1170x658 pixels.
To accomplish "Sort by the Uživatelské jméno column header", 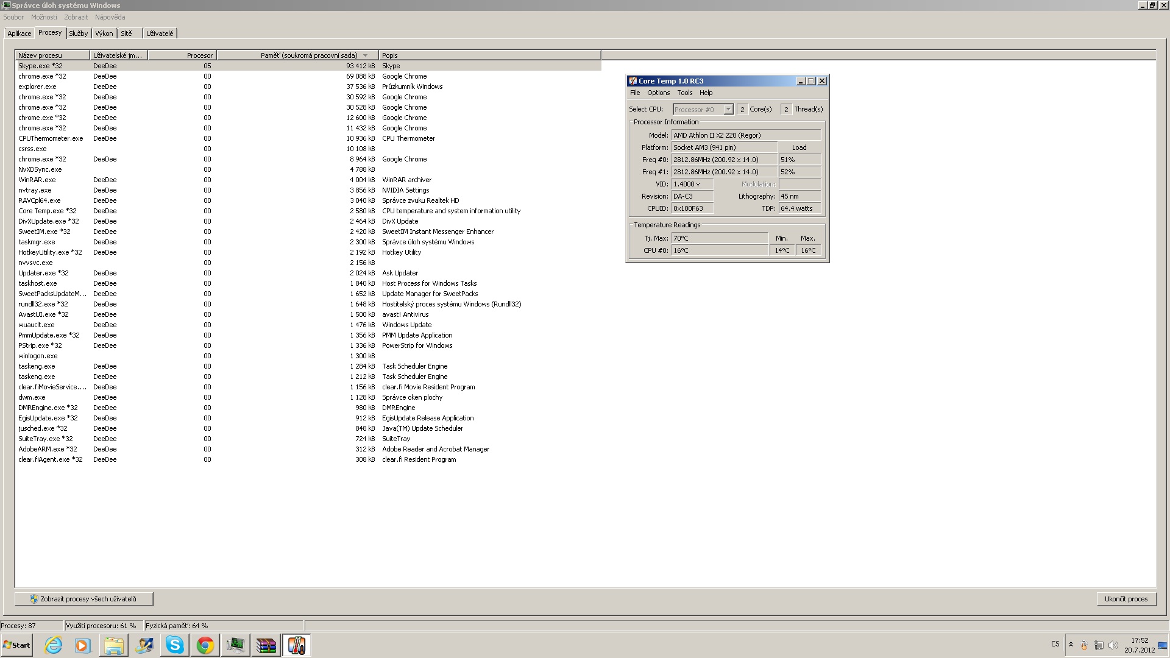I will (119, 55).
